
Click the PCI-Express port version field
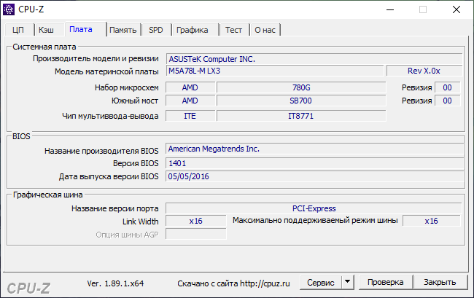point(314,208)
